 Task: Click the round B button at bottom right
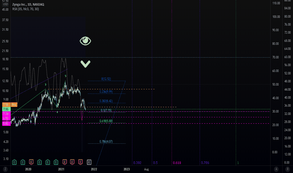288,169
